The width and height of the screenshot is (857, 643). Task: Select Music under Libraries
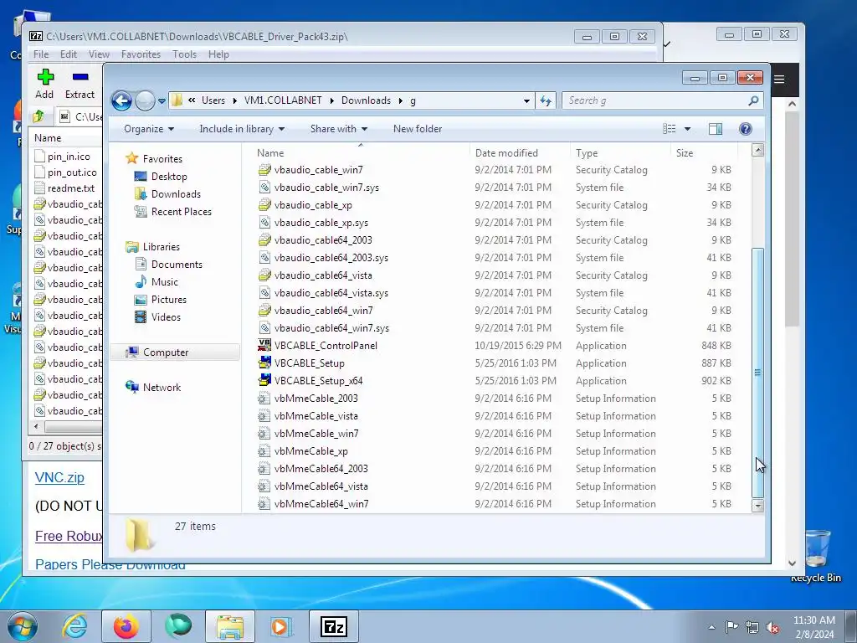[x=164, y=282]
